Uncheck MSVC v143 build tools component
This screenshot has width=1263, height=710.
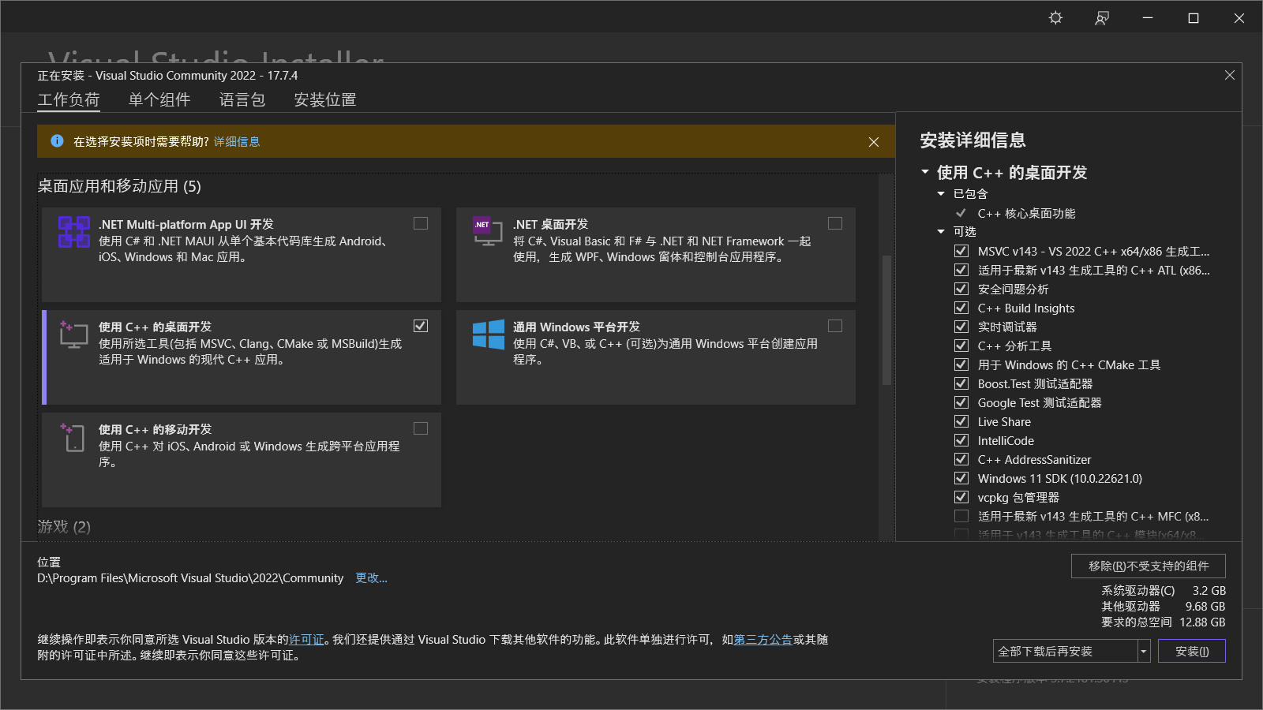(x=961, y=251)
